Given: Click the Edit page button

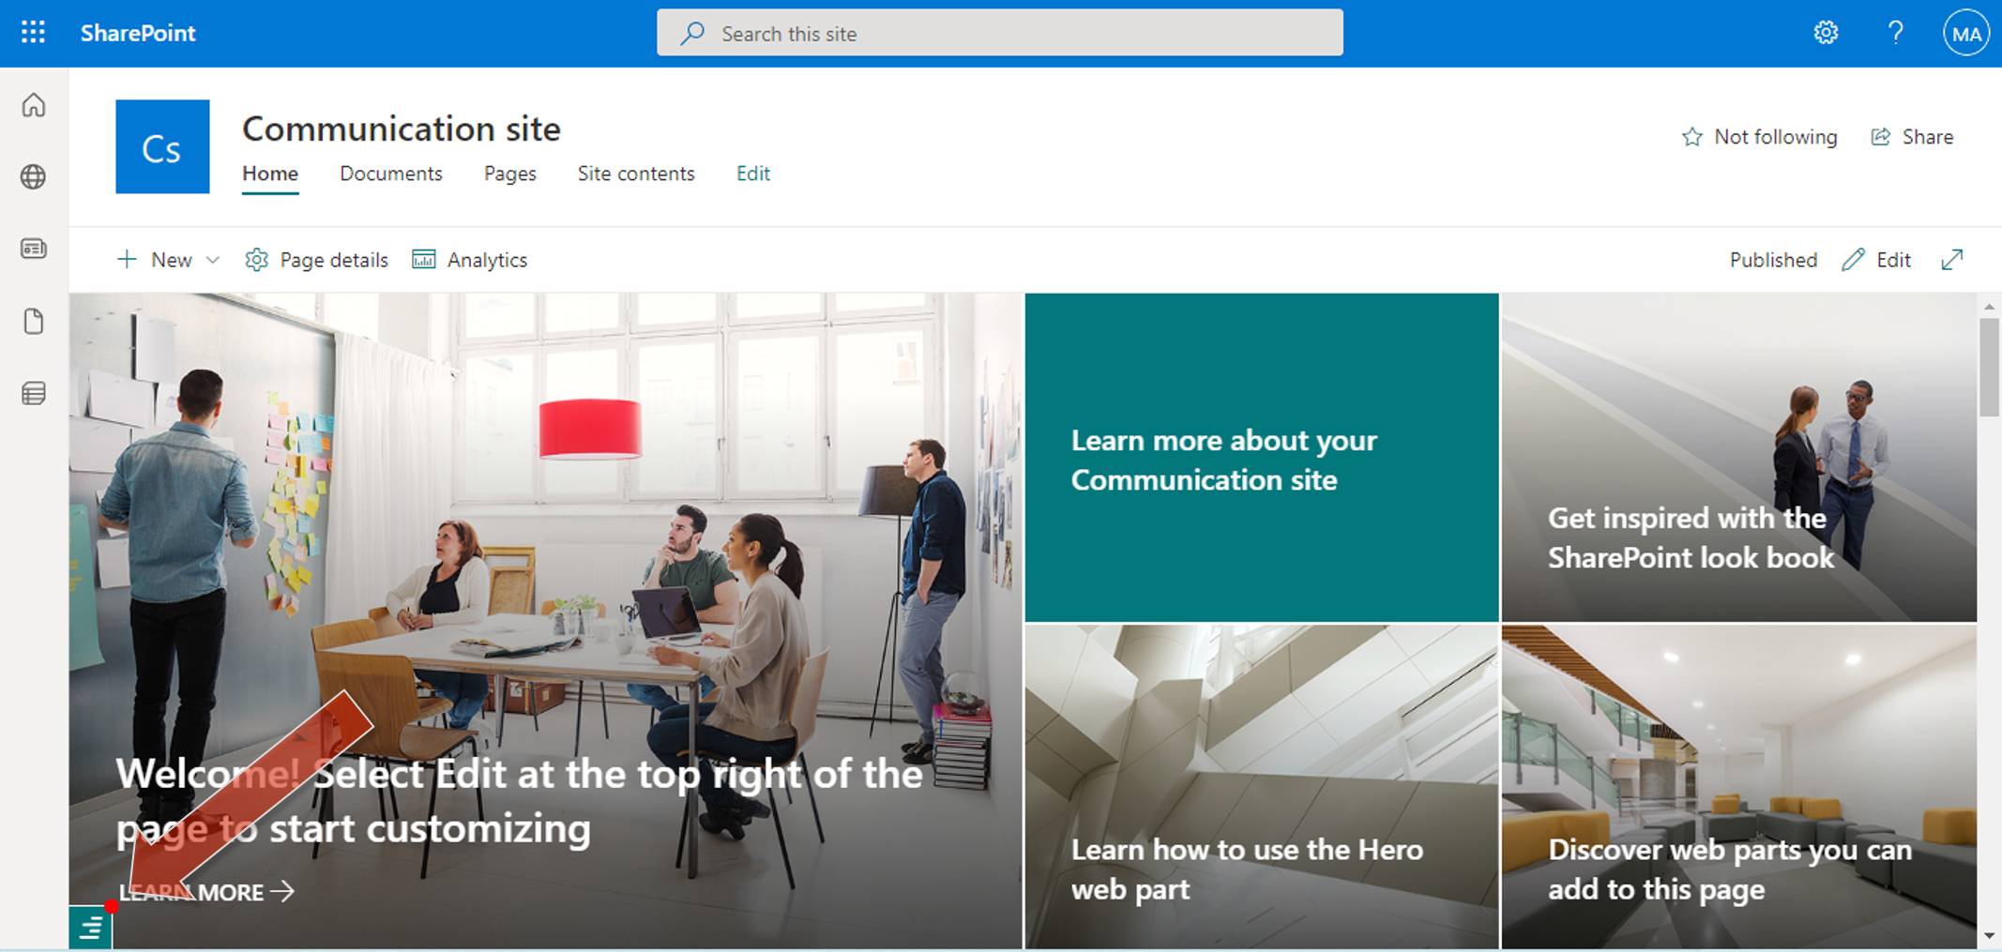Looking at the screenshot, I should (1877, 260).
